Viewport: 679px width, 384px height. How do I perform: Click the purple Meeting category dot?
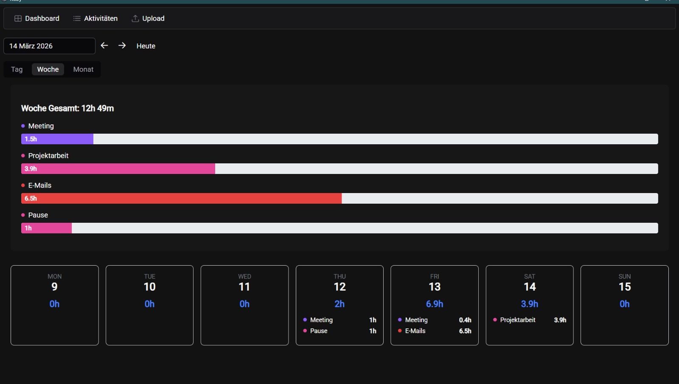pos(23,126)
